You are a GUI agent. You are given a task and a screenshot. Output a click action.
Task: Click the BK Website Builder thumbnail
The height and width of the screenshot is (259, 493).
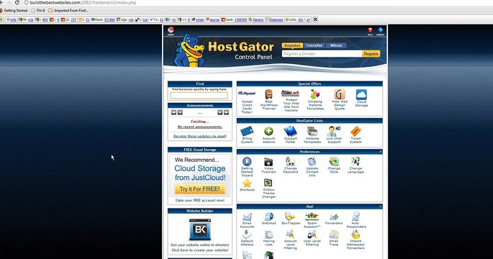[200, 230]
